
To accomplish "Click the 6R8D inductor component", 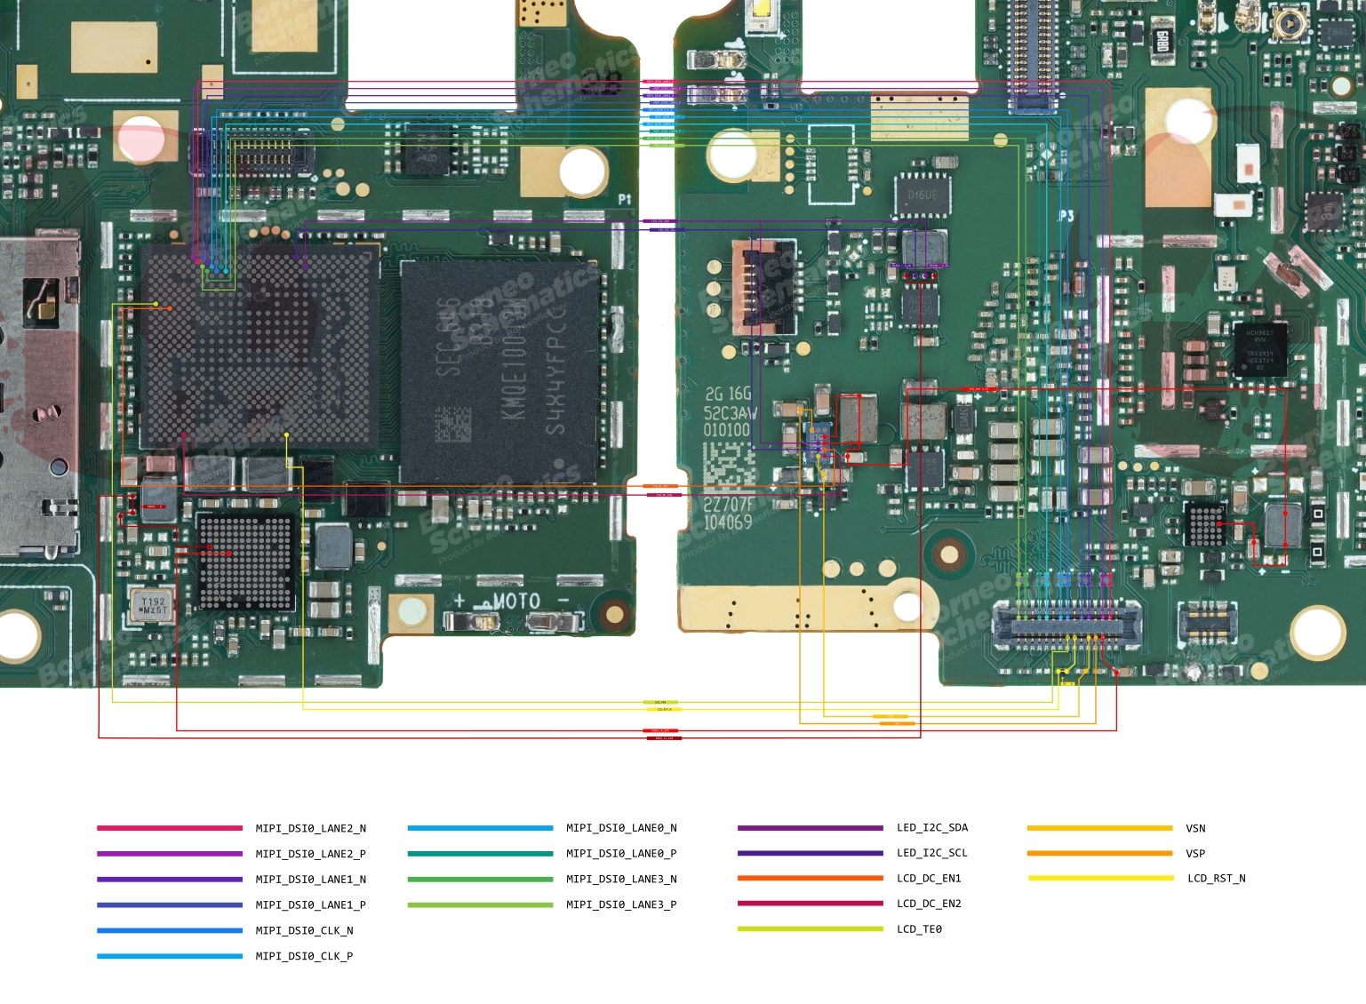I will point(1162,42).
